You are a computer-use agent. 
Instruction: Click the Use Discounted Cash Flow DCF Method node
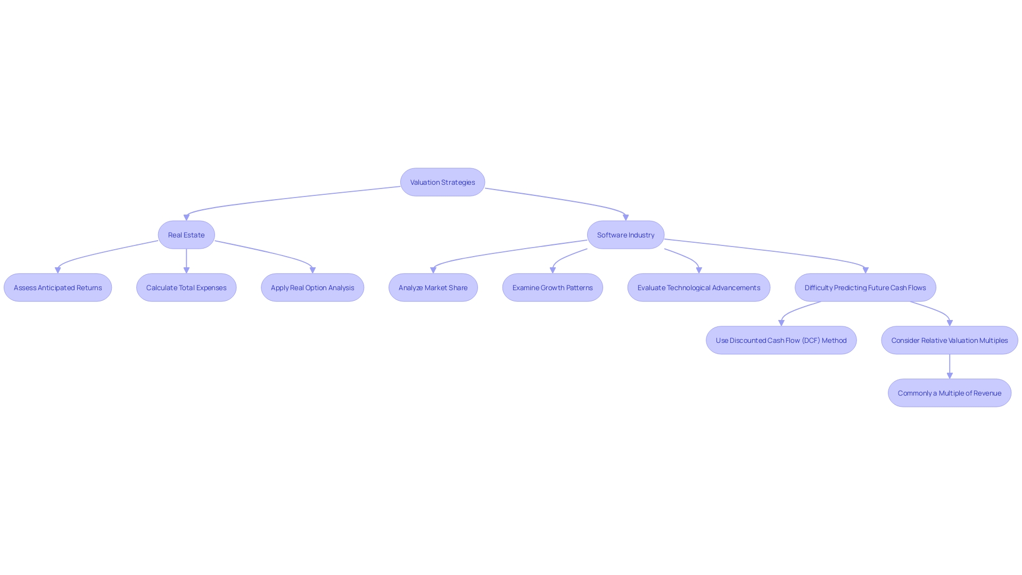tap(781, 340)
